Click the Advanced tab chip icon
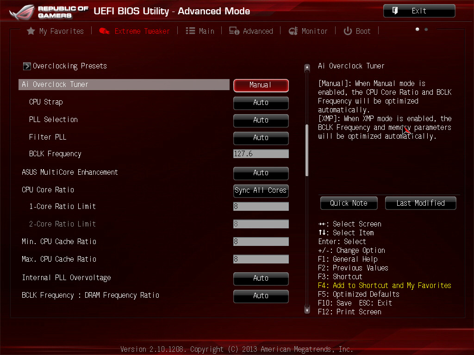Viewport: 474px width, 355px height. pos(234,31)
